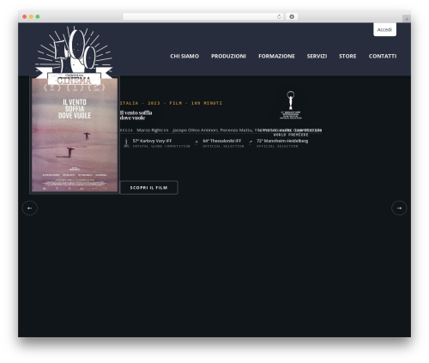Viewport: 429px width, 363px height.
Task: Click the Karlovy Vary statuette laurel icon
Action: pos(291,105)
